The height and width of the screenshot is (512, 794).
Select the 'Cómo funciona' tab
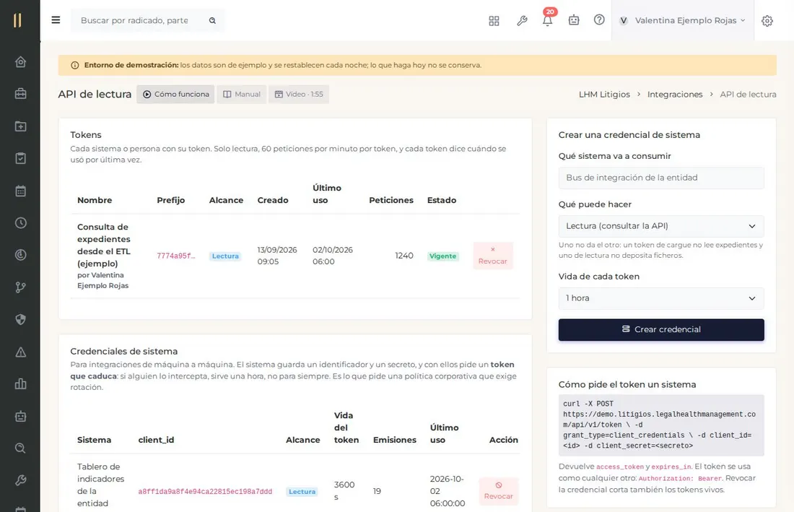point(175,94)
